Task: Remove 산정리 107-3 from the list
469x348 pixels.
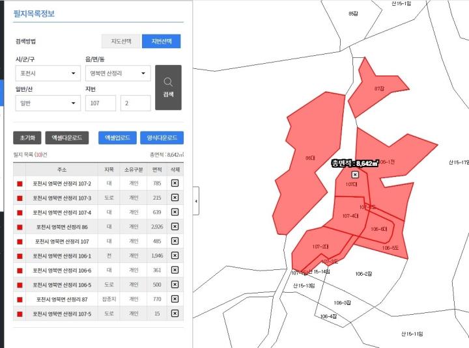Action: pyautogui.click(x=175, y=197)
